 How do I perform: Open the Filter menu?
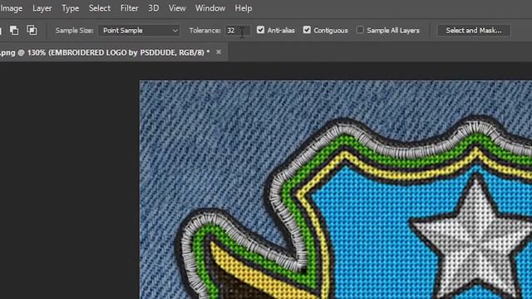point(130,8)
